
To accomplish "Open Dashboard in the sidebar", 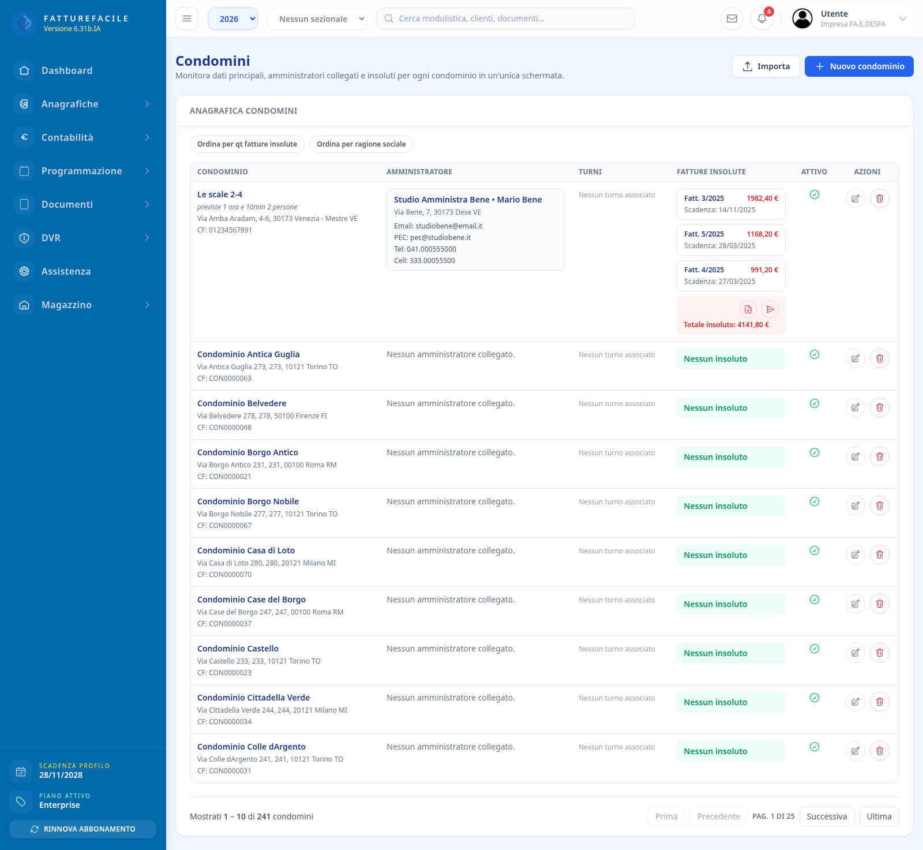I will (x=83, y=70).
